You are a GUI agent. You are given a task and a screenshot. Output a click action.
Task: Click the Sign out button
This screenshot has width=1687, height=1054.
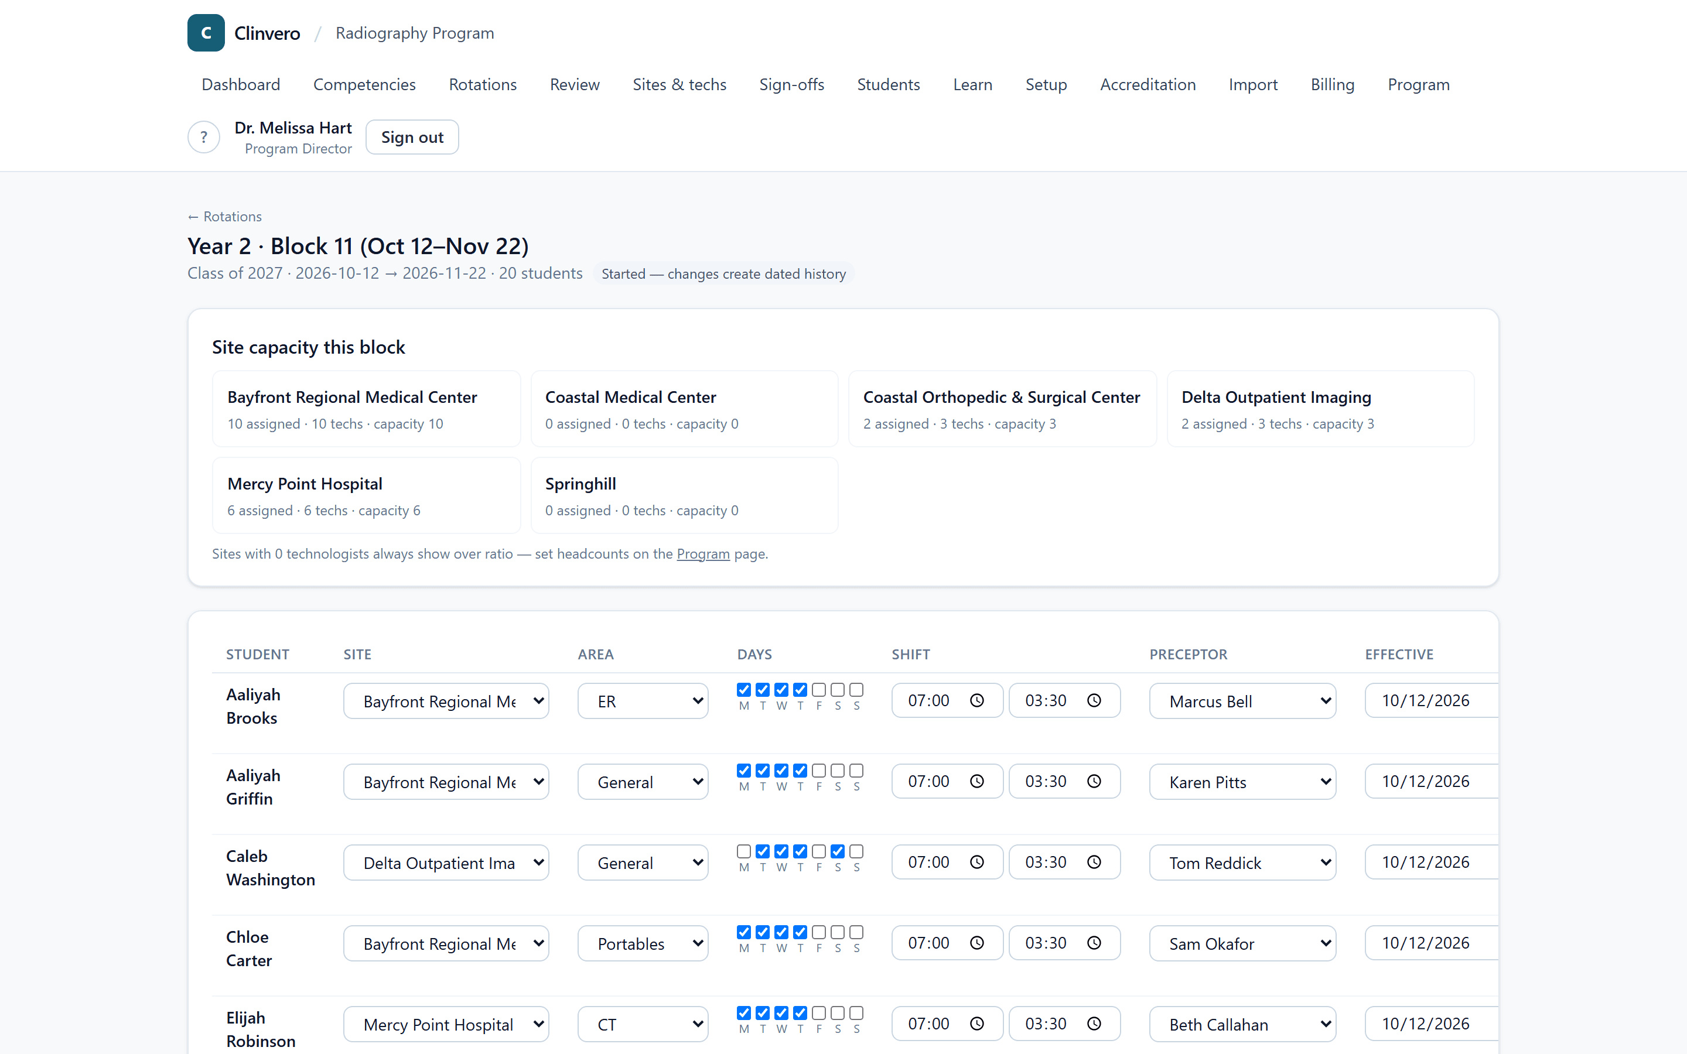pos(412,138)
